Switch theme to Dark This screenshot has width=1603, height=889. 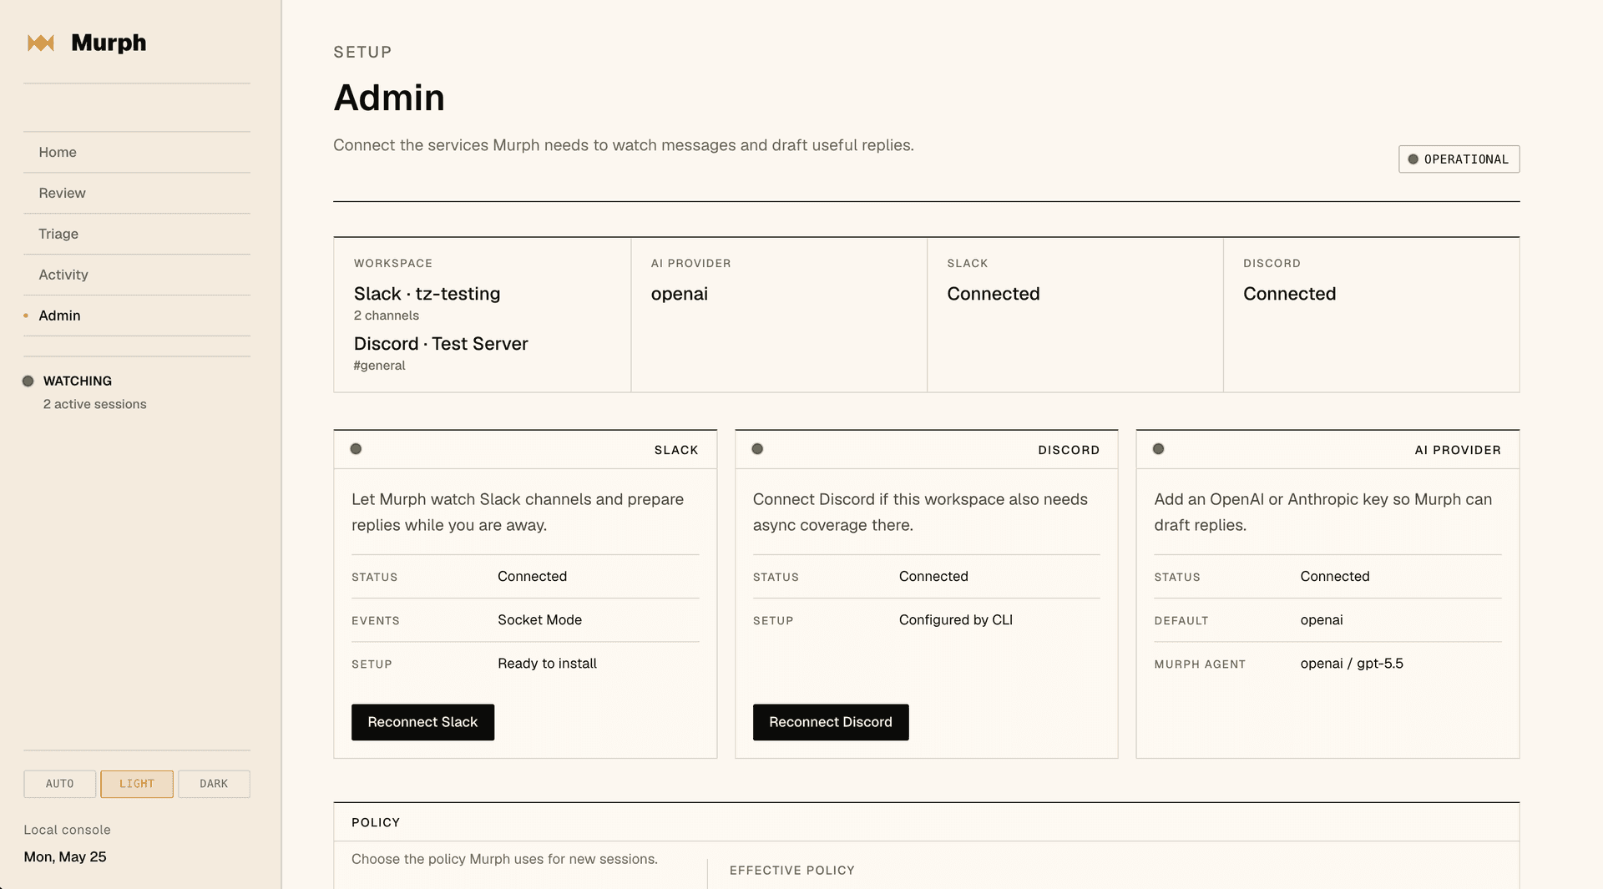(x=214, y=784)
